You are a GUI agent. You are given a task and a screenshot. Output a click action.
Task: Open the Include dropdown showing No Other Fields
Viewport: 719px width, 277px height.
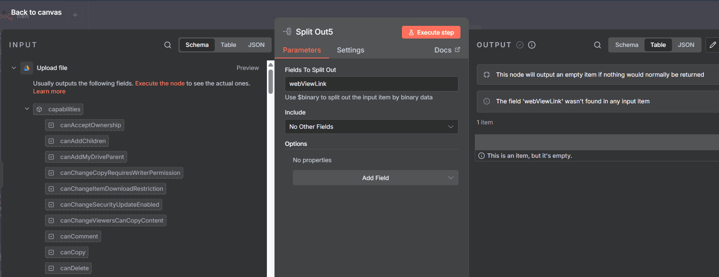(x=371, y=127)
